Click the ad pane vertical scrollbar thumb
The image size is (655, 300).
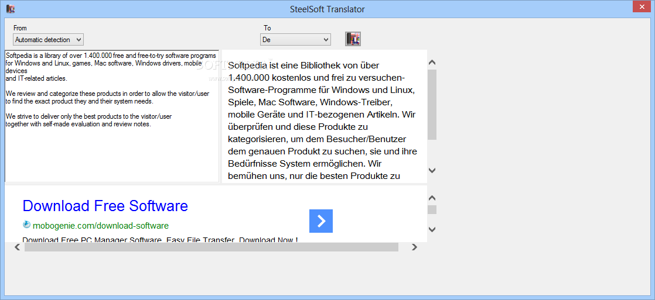[x=432, y=209]
